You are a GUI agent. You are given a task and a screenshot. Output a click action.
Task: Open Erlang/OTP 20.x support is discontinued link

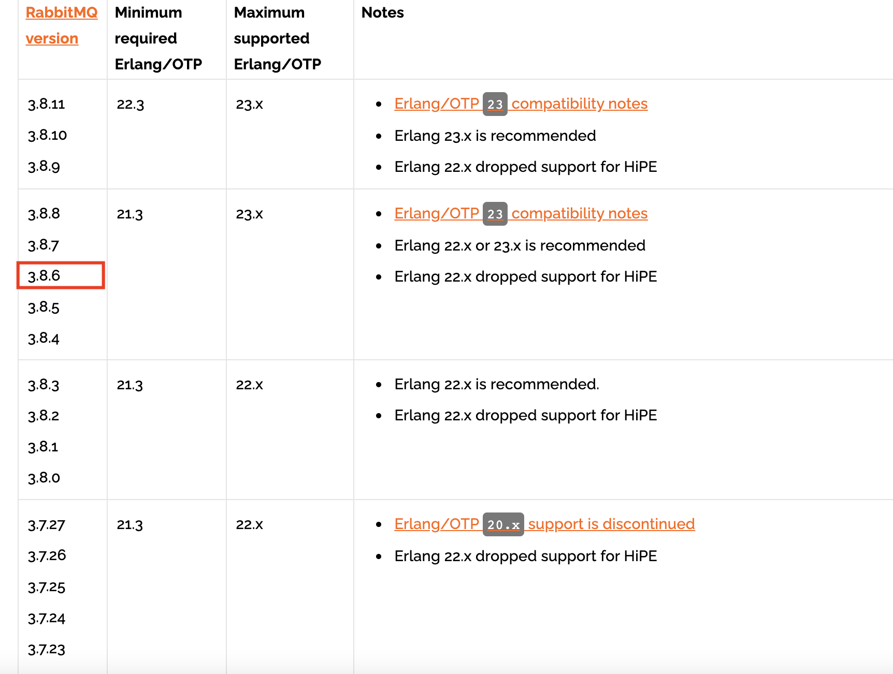click(544, 524)
